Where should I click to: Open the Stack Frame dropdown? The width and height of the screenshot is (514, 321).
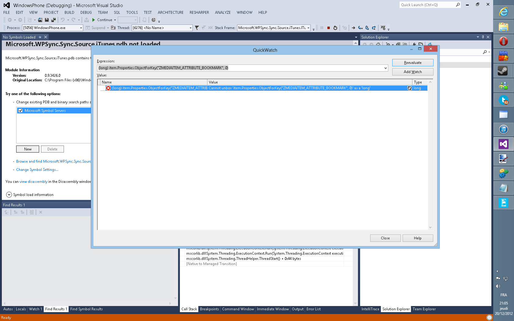click(308, 28)
